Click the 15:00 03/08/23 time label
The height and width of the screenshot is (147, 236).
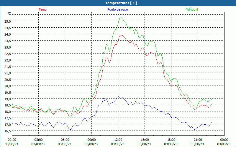(144, 142)
